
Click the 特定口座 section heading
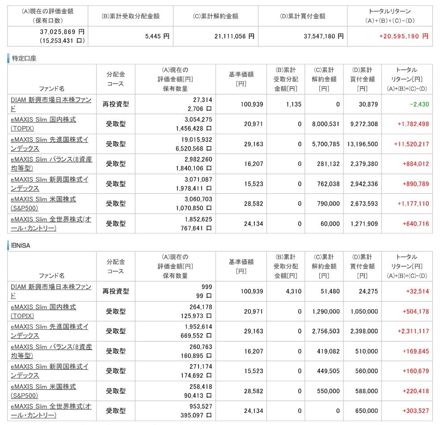24,59
